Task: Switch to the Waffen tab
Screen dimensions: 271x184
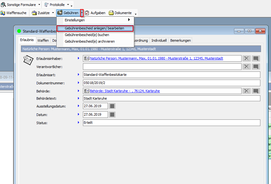Action: (x=43, y=40)
